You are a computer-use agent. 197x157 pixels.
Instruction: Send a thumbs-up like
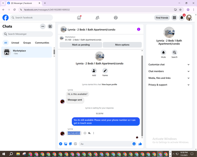pos(140,144)
